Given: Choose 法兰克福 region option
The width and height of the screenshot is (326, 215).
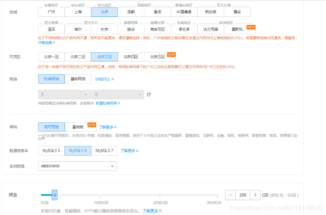Looking at the screenshot, I should [x=211, y=29].
